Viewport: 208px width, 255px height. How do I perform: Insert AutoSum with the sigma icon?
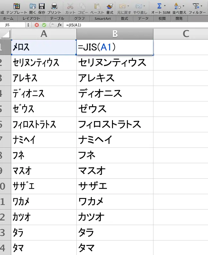point(159,6)
